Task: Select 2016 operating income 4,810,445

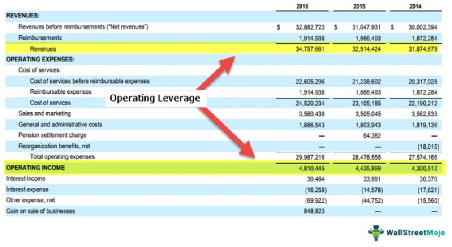Action: point(312,168)
